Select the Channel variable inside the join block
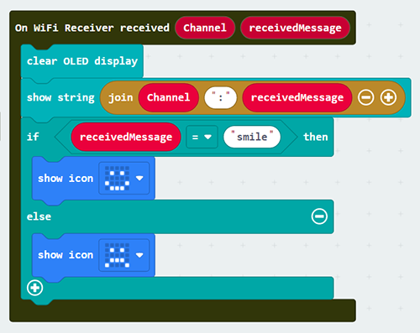The image size is (420, 333). point(169,97)
